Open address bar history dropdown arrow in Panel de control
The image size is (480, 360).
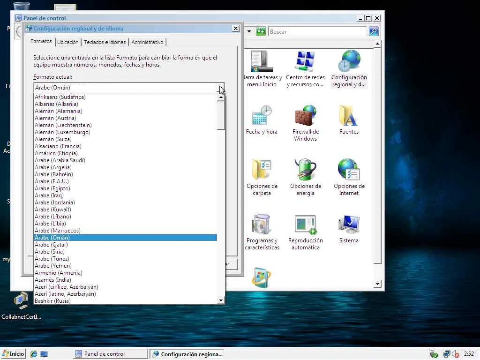pyautogui.click(x=249, y=31)
